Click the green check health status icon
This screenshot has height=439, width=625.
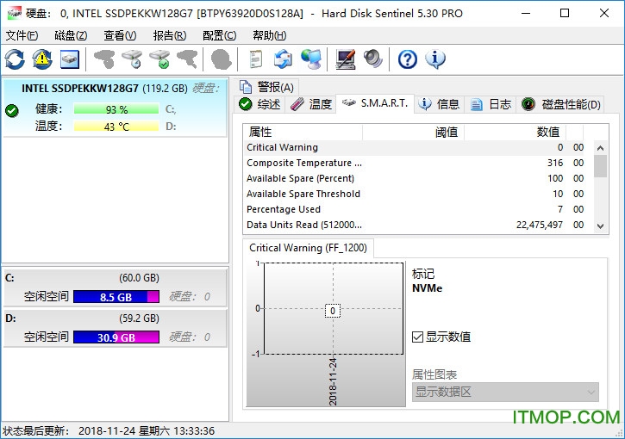pos(12,110)
